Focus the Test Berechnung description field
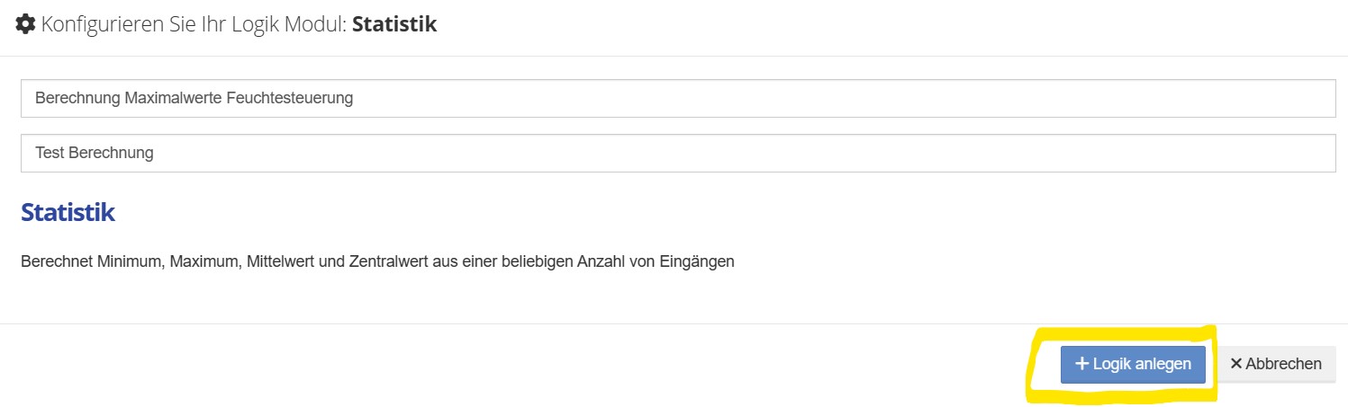The image size is (1348, 407). [677, 153]
